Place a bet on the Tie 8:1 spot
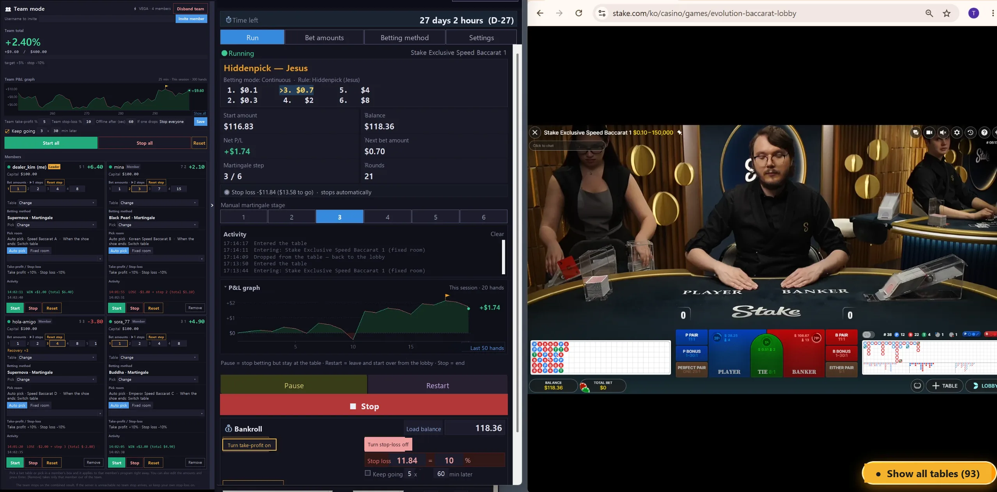The width and height of the screenshot is (997, 492). (766, 355)
